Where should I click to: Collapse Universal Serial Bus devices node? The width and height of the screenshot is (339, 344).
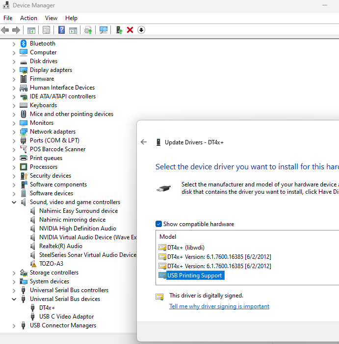click(x=14, y=299)
